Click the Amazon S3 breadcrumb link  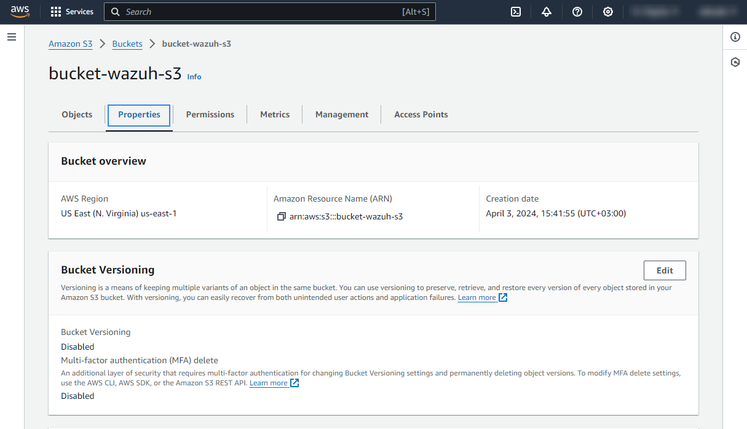click(x=71, y=44)
